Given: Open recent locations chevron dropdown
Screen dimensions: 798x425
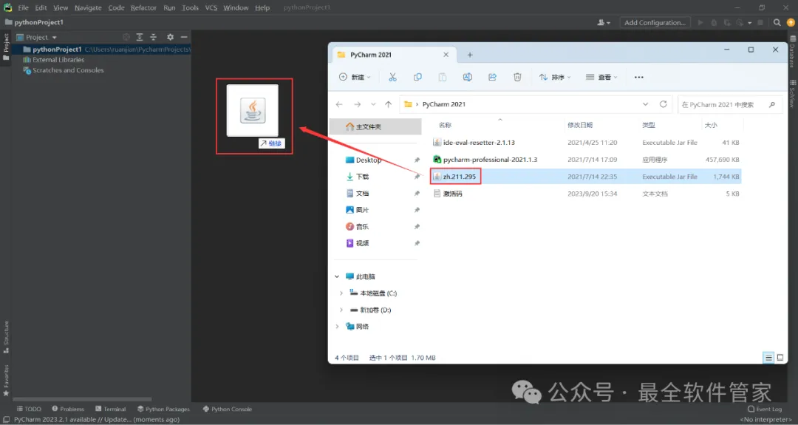Looking at the screenshot, I should tap(373, 104).
